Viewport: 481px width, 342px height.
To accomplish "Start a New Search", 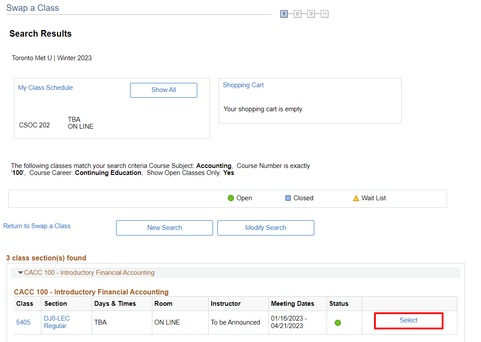I will pos(165,228).
